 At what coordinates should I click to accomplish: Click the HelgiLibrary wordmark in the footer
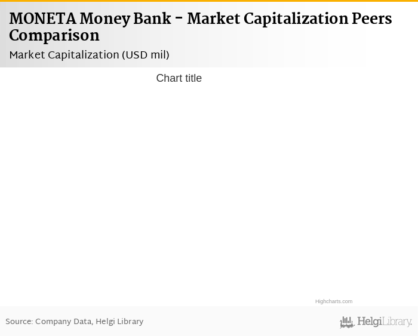[x=385, y=322]
